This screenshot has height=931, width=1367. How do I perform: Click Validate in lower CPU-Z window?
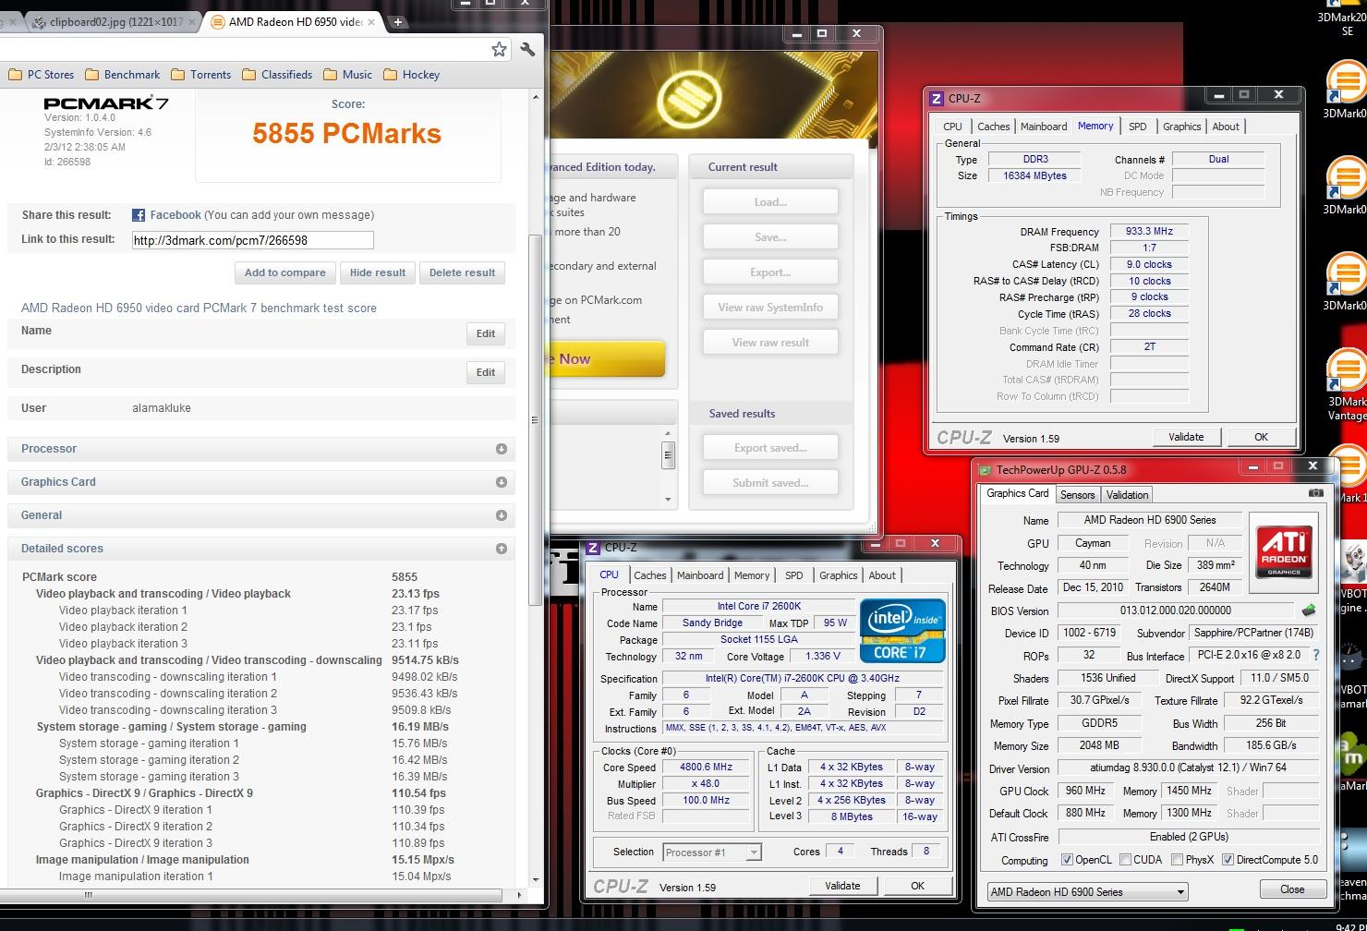pos(842,886)
